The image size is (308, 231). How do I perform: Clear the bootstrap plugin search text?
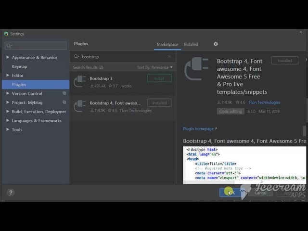click(169, 56)
